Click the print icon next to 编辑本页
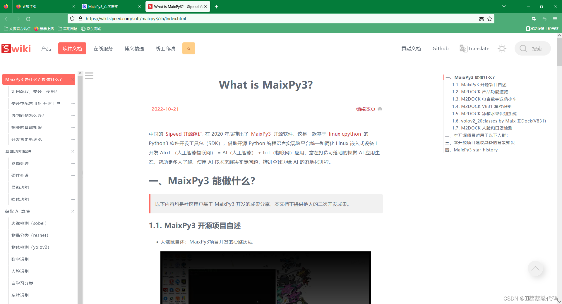This screenshot has width=562, height=304. click(380, 109)
